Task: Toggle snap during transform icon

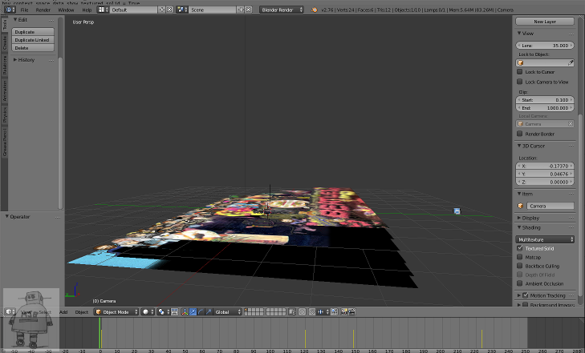Action: point(312,311)
